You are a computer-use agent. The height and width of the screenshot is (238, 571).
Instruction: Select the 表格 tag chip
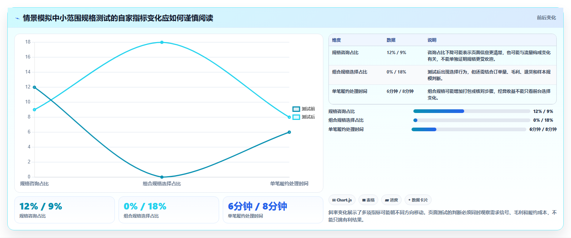368,200
